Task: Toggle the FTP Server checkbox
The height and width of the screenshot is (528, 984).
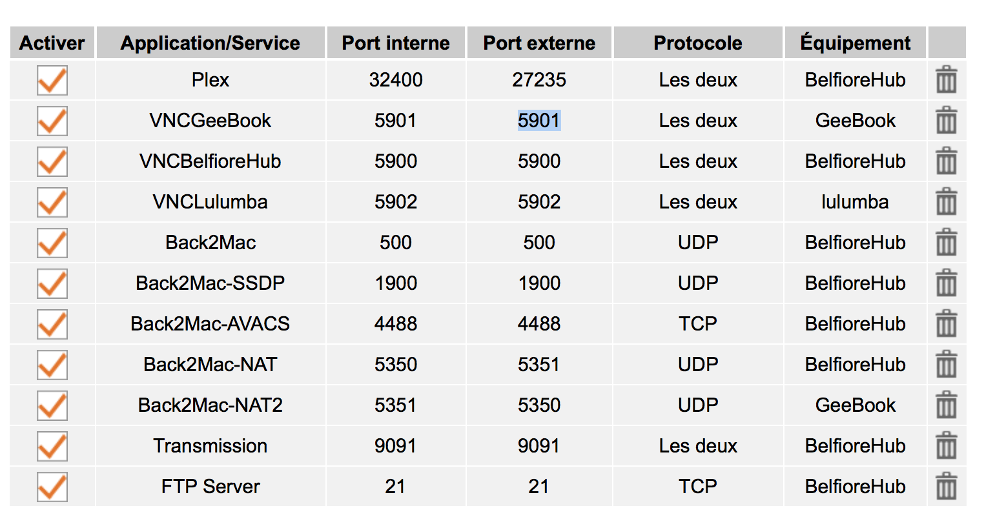Action: coord(52,487)
